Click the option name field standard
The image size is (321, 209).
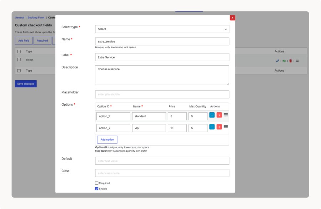tap(149, 116)
